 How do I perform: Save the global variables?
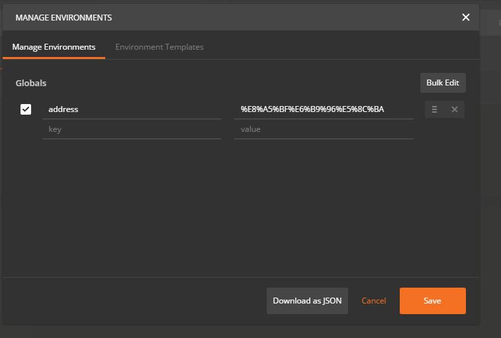432,300
